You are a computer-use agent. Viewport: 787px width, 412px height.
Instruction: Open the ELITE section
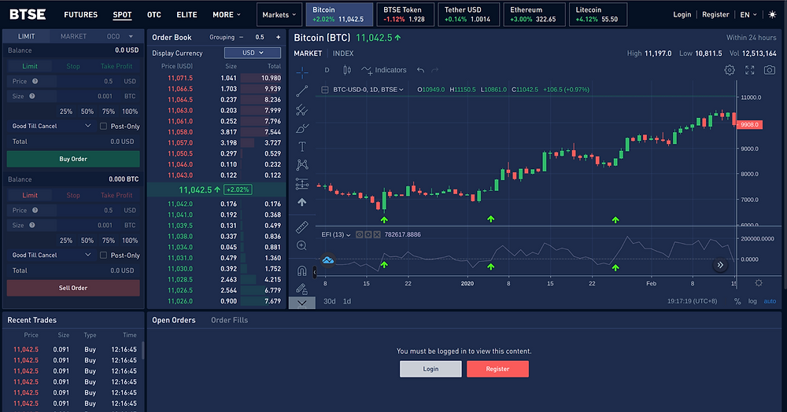click(x=187, y=14)
